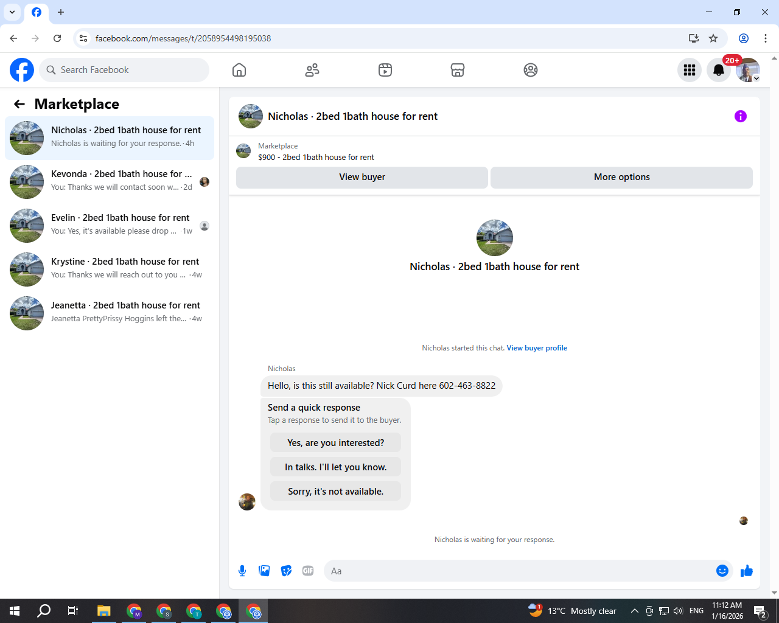Click the install app icon in address bar
This screenshot has height=623, width=779.
(693, 38)
